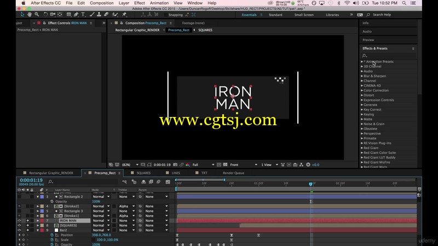Select the Hand tool
438x246 pixels.
[30, 15]
